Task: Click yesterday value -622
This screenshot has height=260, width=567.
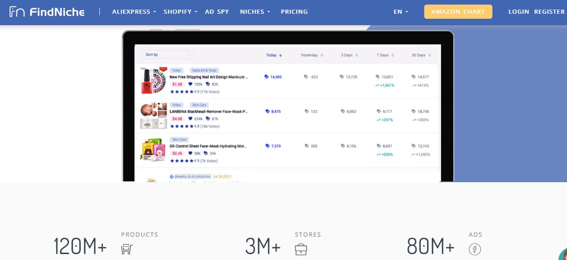Action: coord(311,77)
